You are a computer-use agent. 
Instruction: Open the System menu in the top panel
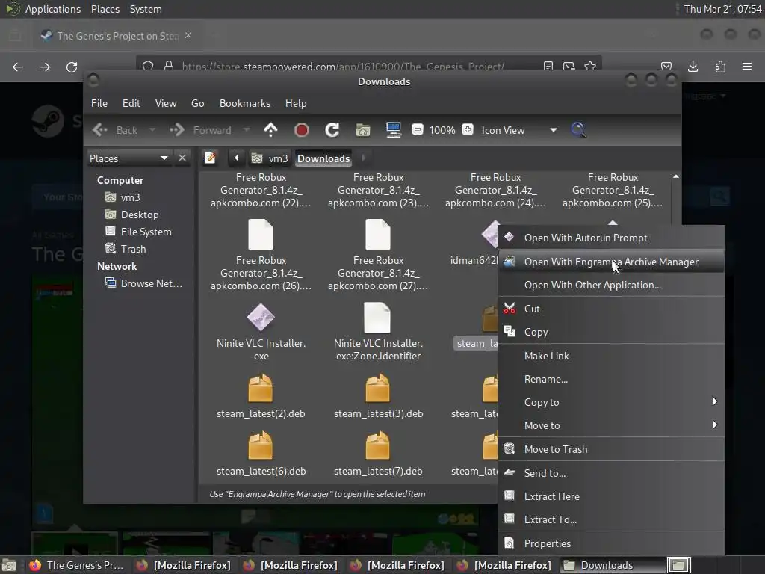pos(146,9)
